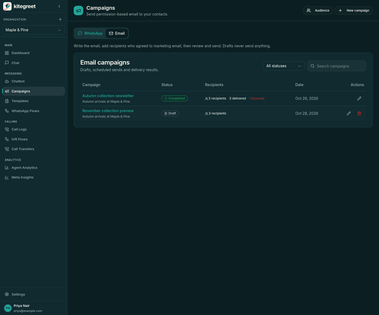Click the Campaigns megaphone header icon
The width and height of the screenshot is (379, 315).
point(78,10)
